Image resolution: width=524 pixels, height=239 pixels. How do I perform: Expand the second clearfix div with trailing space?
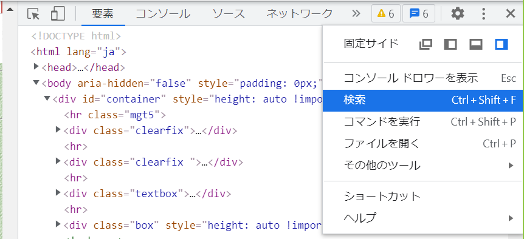pyautogui.click(x=58, y=161)
